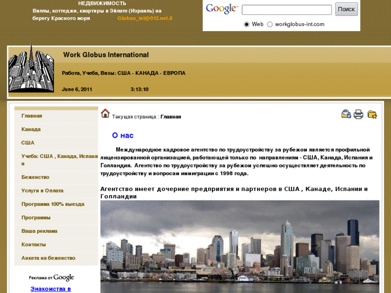391x293 pixels.
Task: Click the email page envelope icon
Action: pyautogui.click(x=346, y=114)
